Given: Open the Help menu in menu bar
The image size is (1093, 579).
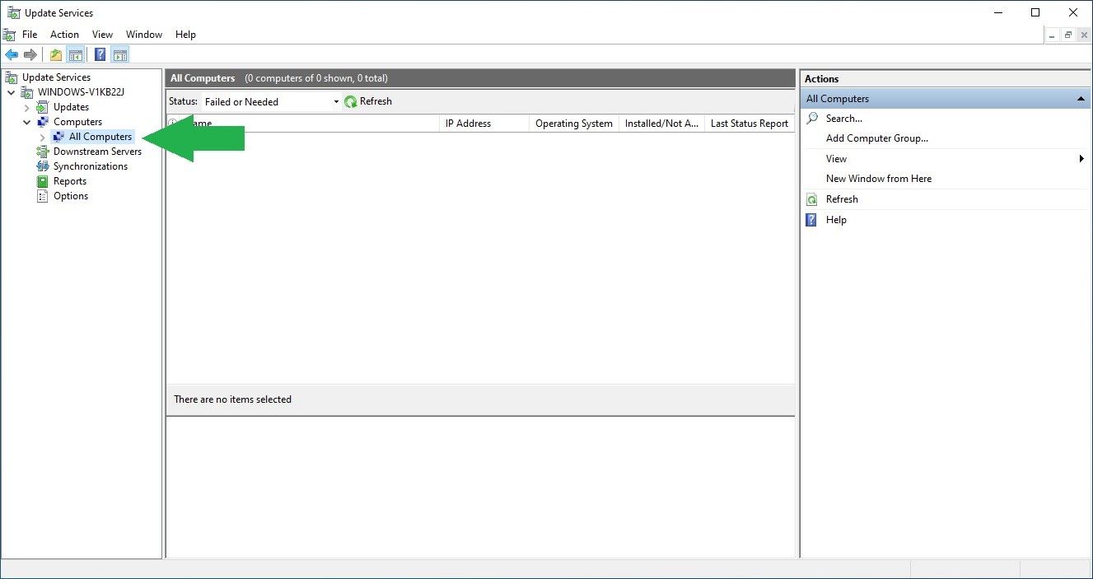Looking at the screenshot, I should tap(185, 35).
